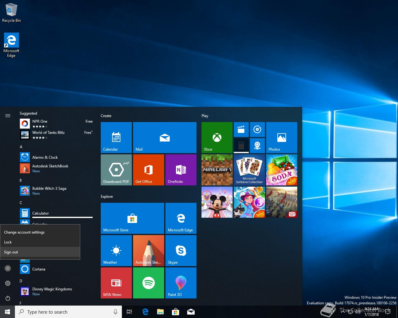This screenshot has height=318, width=398.
Task: Open File Explorer from the taskbar
Action: coord(160,312)
